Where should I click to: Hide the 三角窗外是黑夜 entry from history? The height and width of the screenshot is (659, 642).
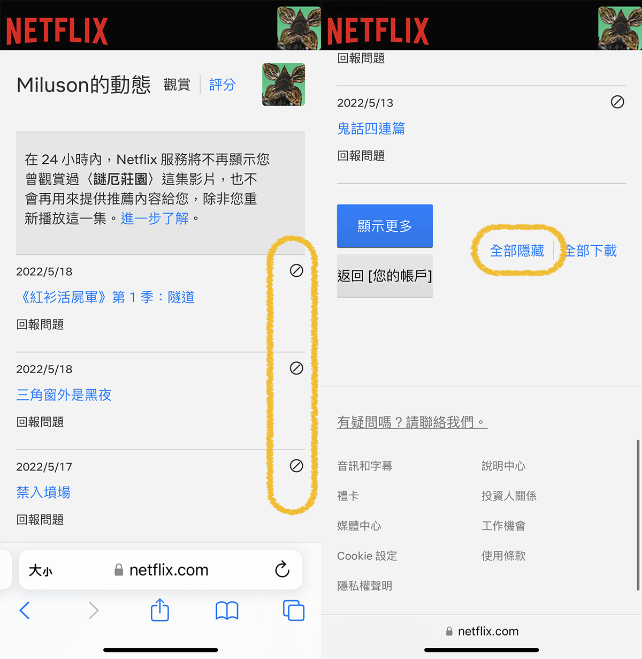(296, 368)
